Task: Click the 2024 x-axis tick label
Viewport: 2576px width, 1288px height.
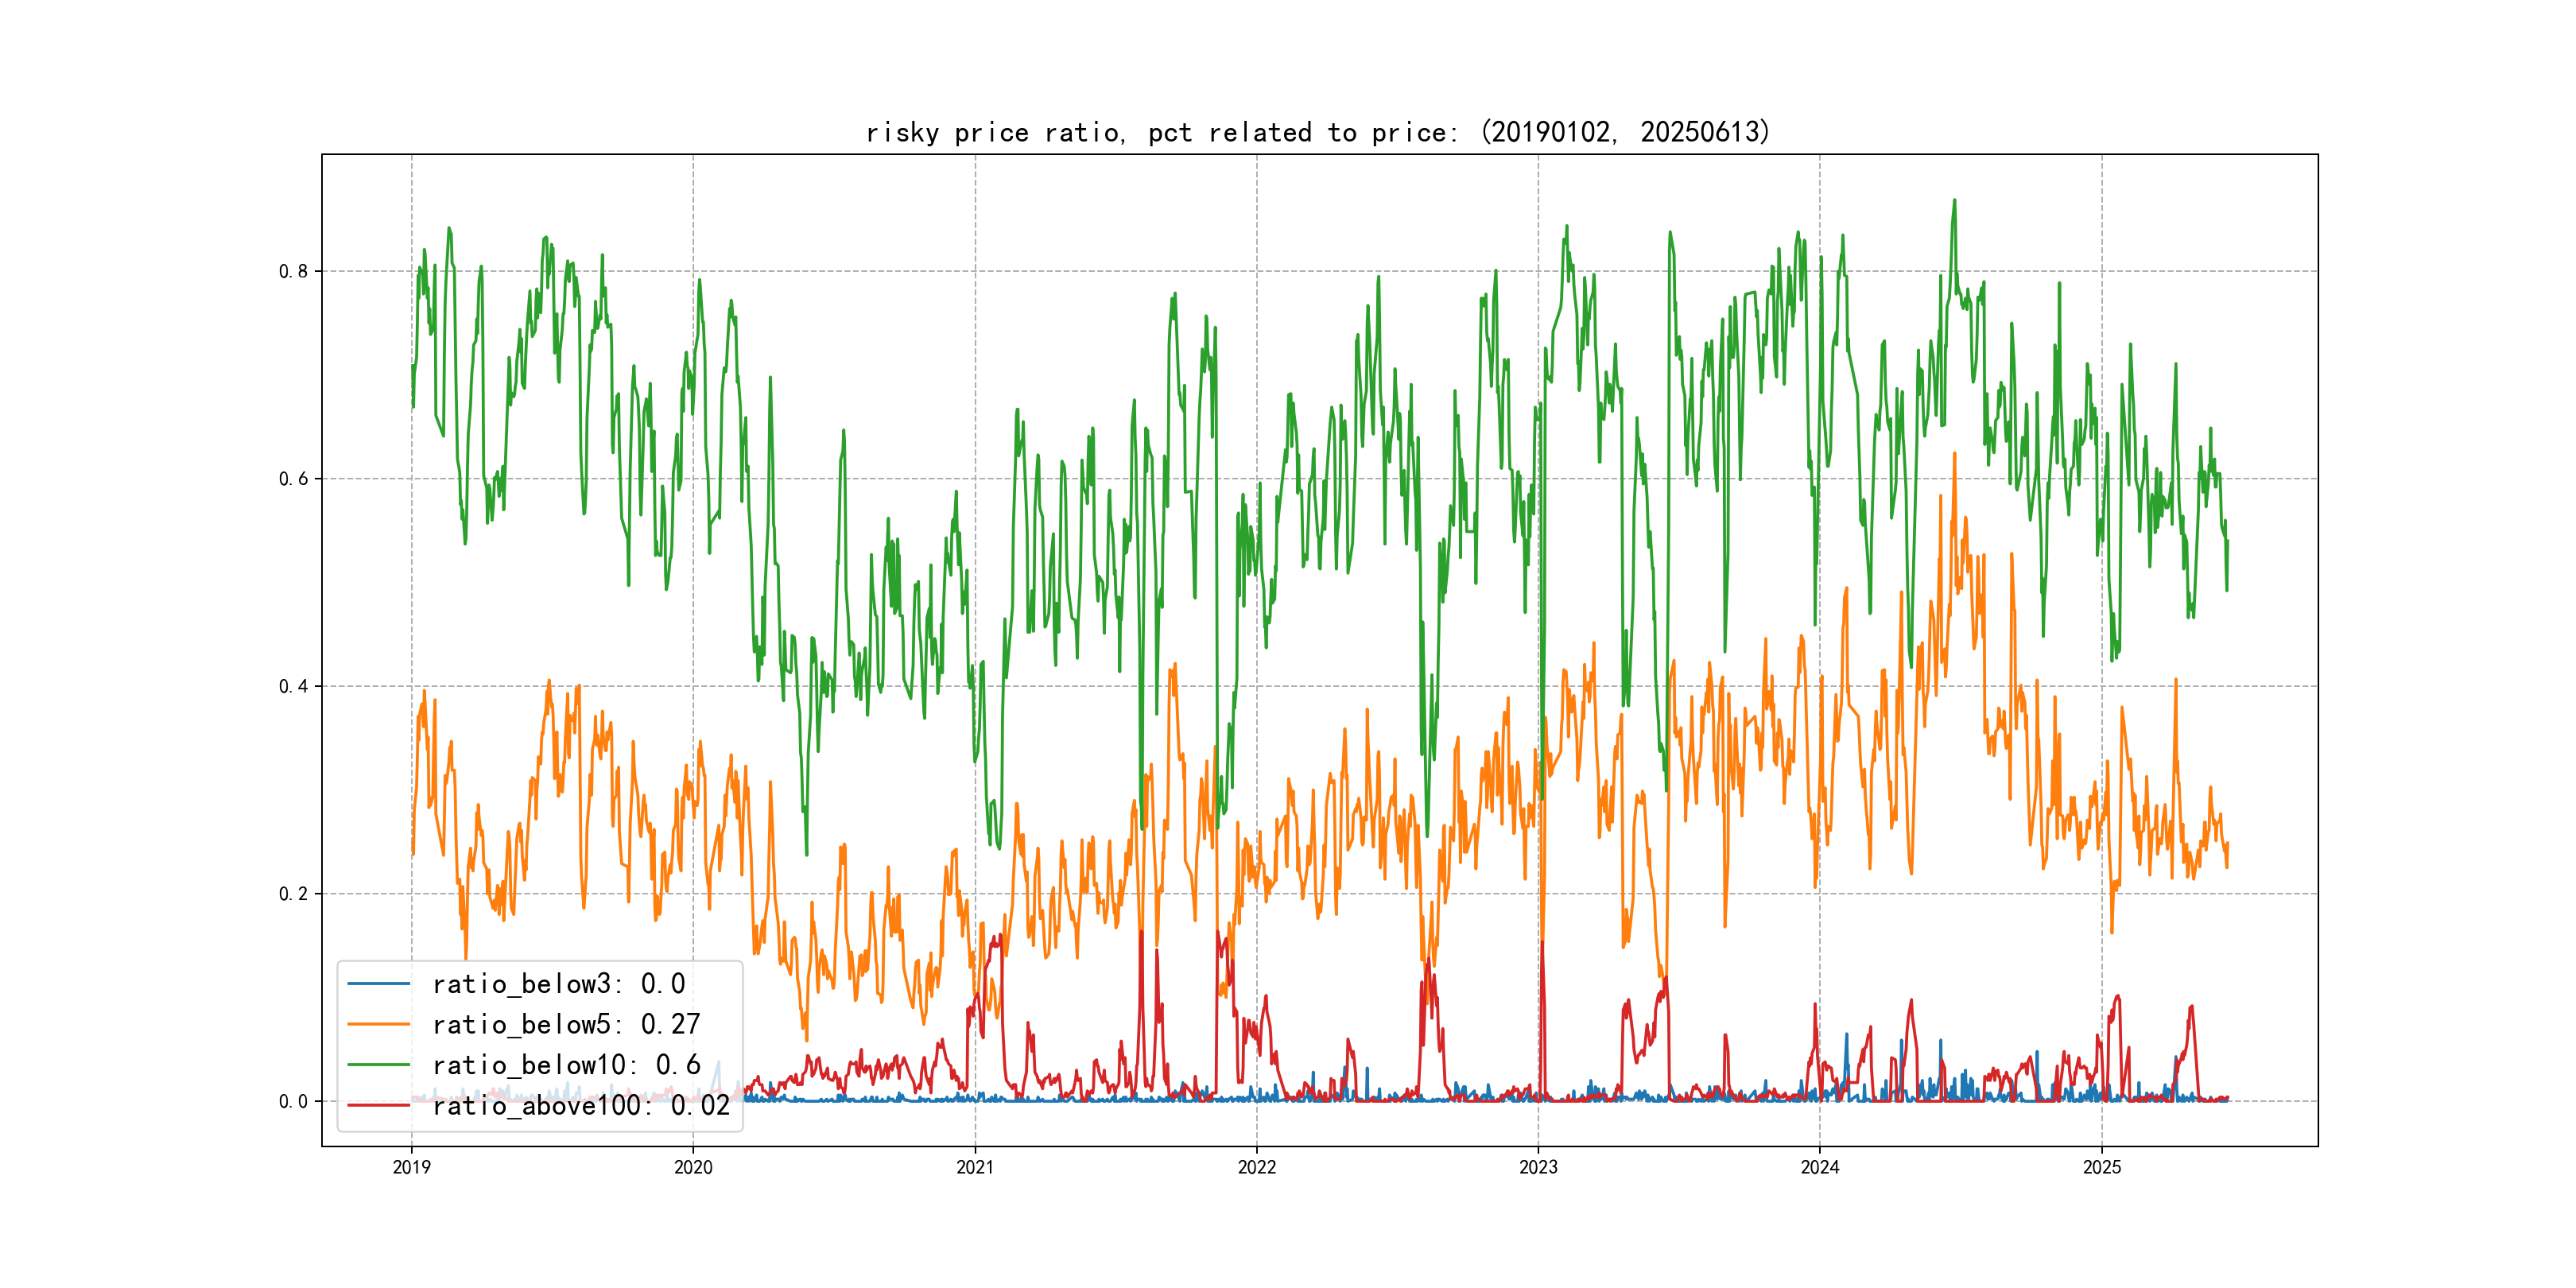Action: point(1820,1167)
